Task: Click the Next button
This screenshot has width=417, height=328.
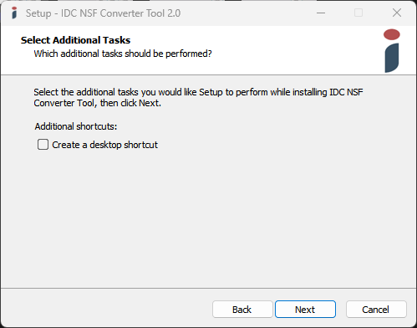Action: point(305,310)
